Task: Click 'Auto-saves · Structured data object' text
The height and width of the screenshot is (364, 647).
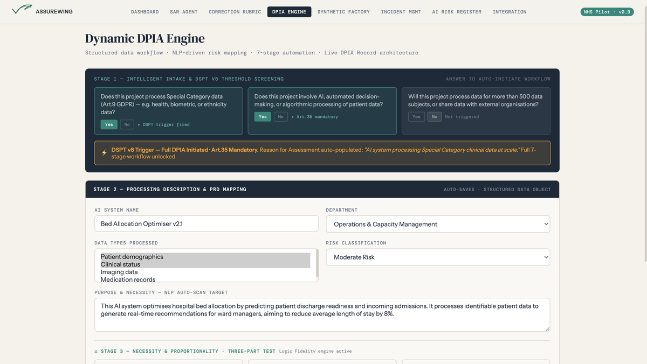Action: (x=497, y=190)
